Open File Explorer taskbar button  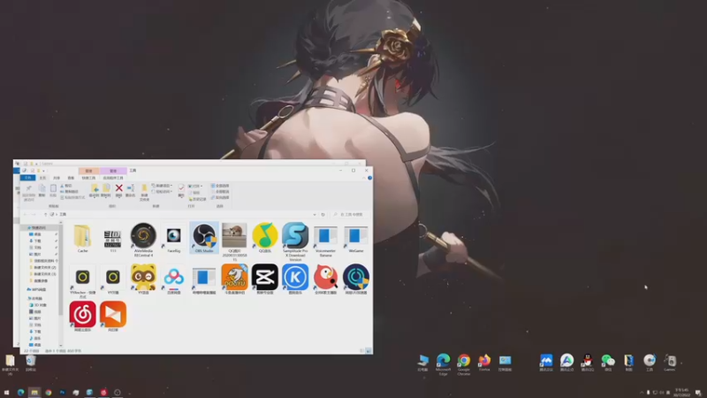(x=34, y=393)
